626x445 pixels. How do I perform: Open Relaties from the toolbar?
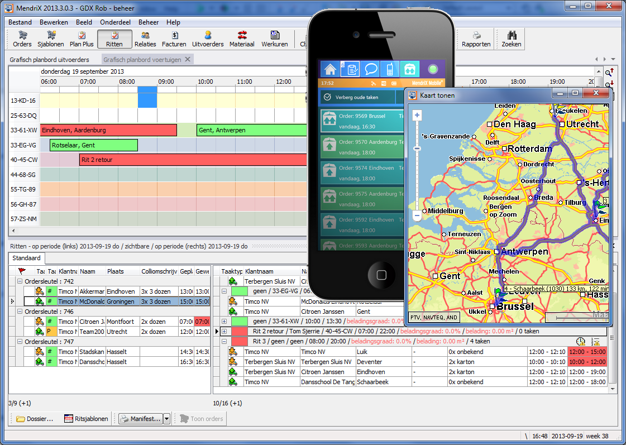(145, 39)
